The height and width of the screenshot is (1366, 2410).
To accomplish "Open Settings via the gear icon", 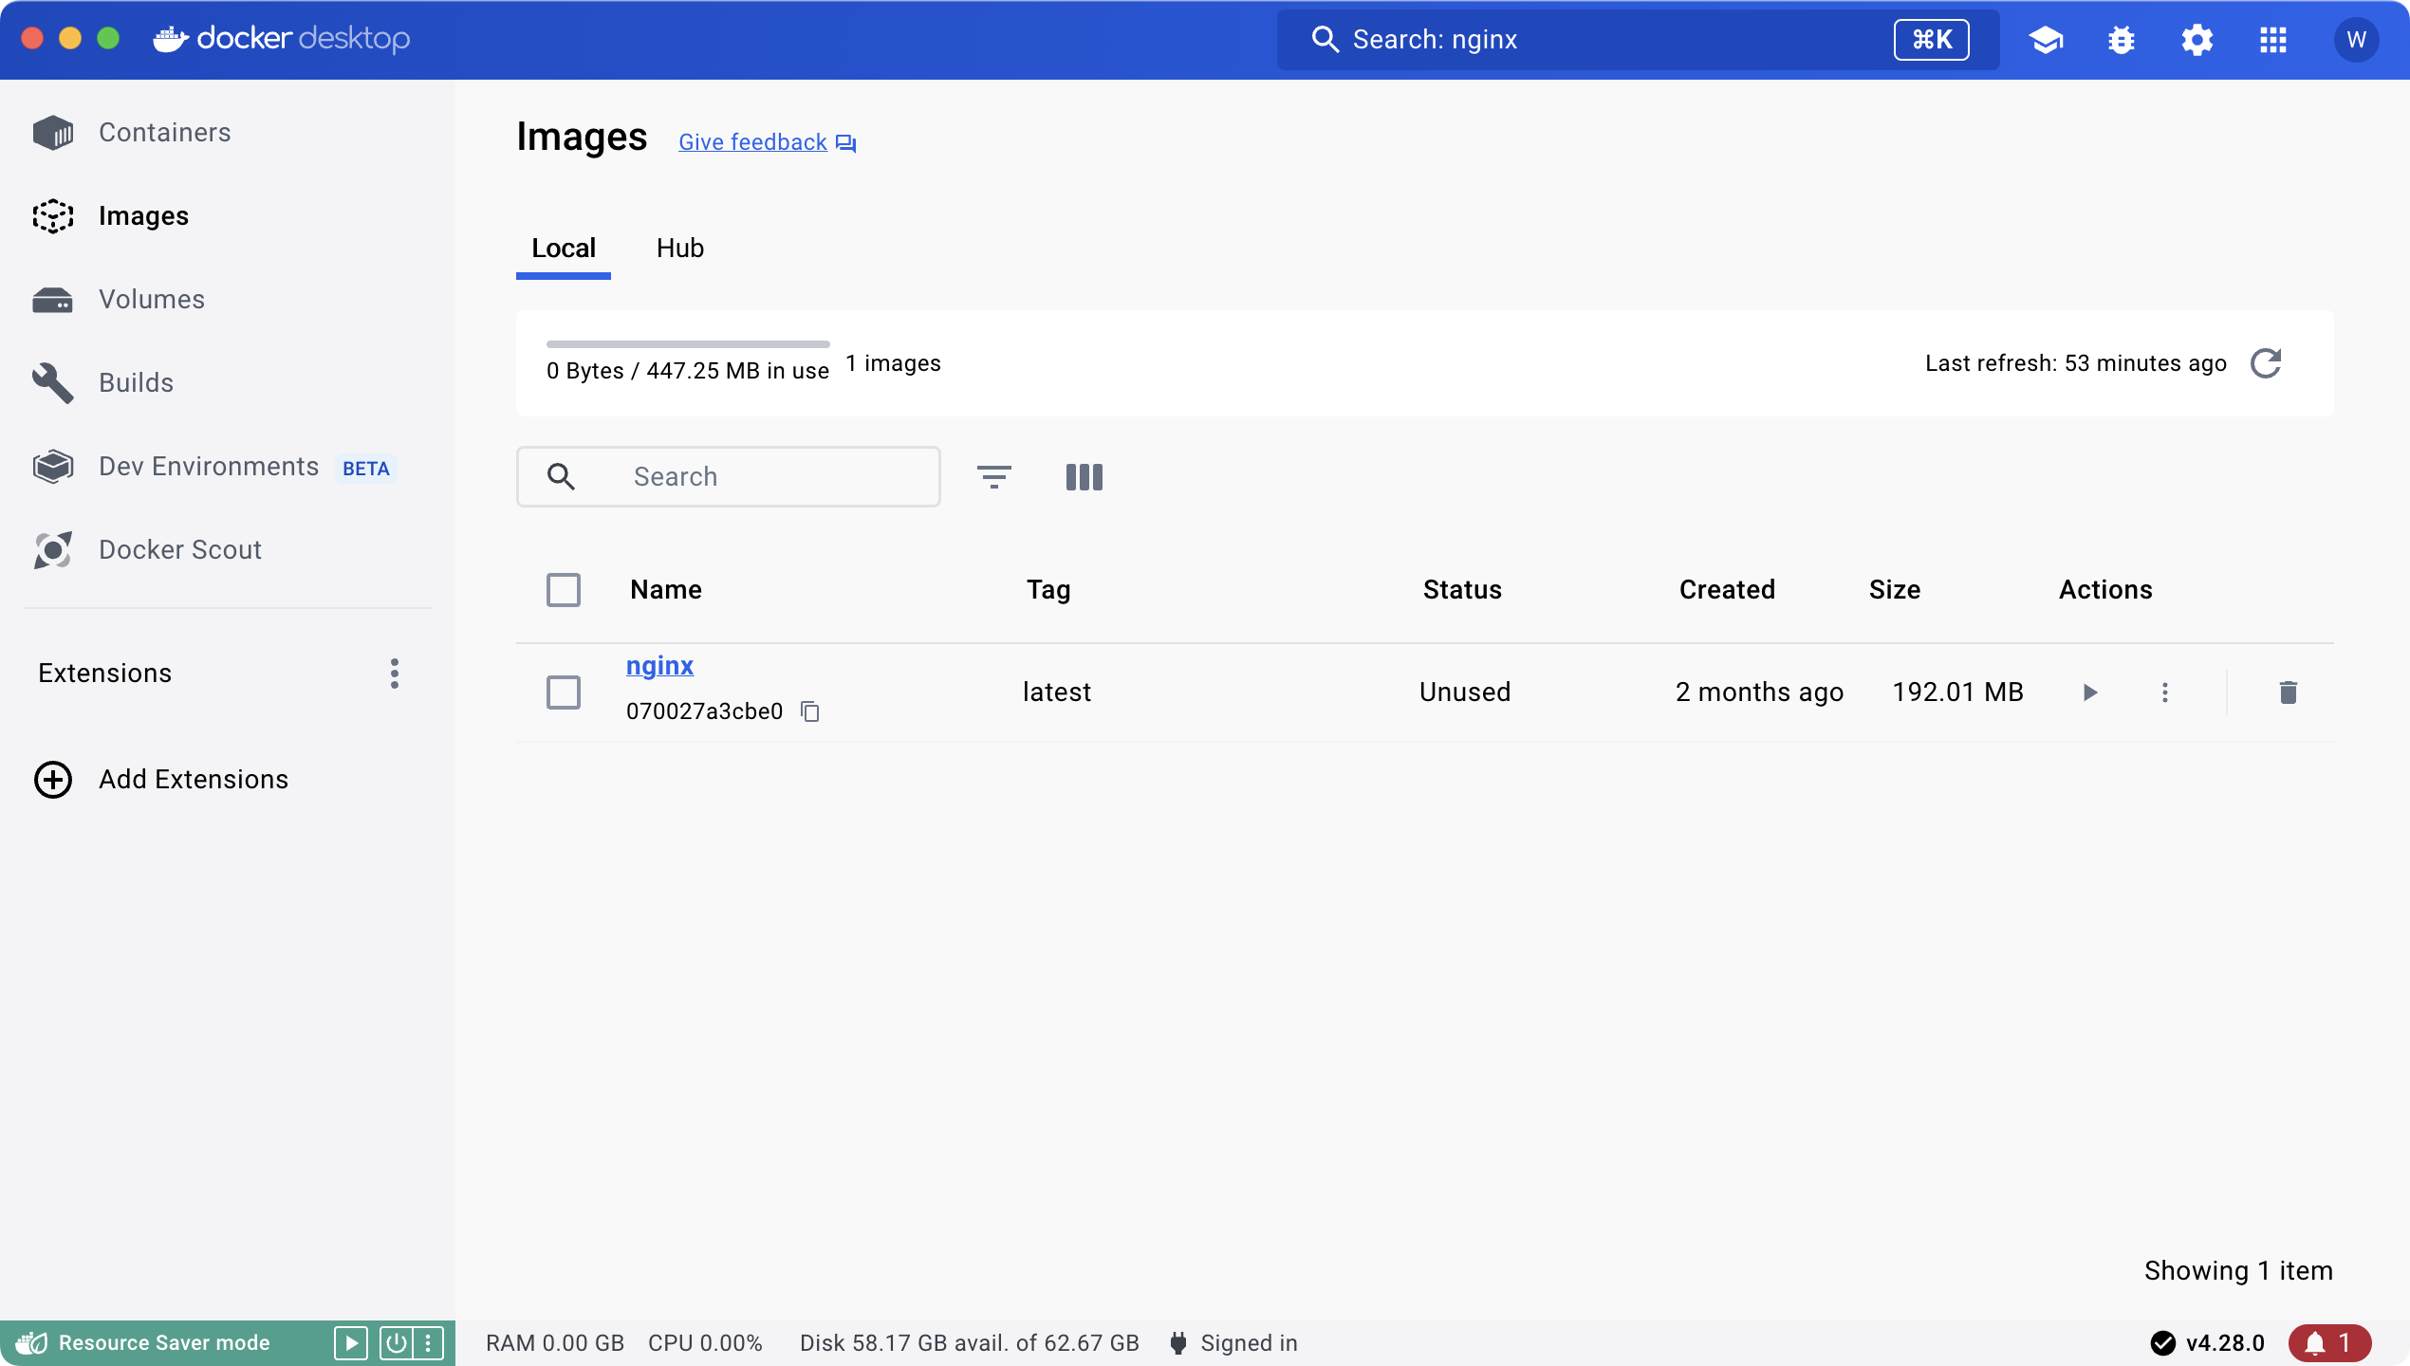I will click(x=2197, y=40).
